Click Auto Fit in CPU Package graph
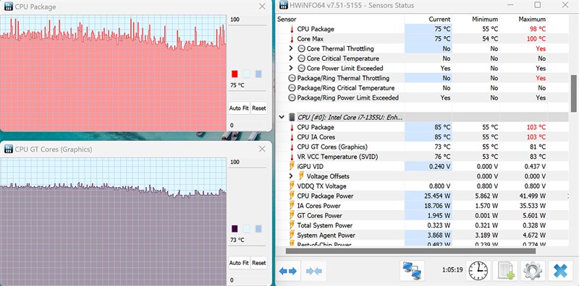This screenshot has width=579, height=286. (239, 108)
